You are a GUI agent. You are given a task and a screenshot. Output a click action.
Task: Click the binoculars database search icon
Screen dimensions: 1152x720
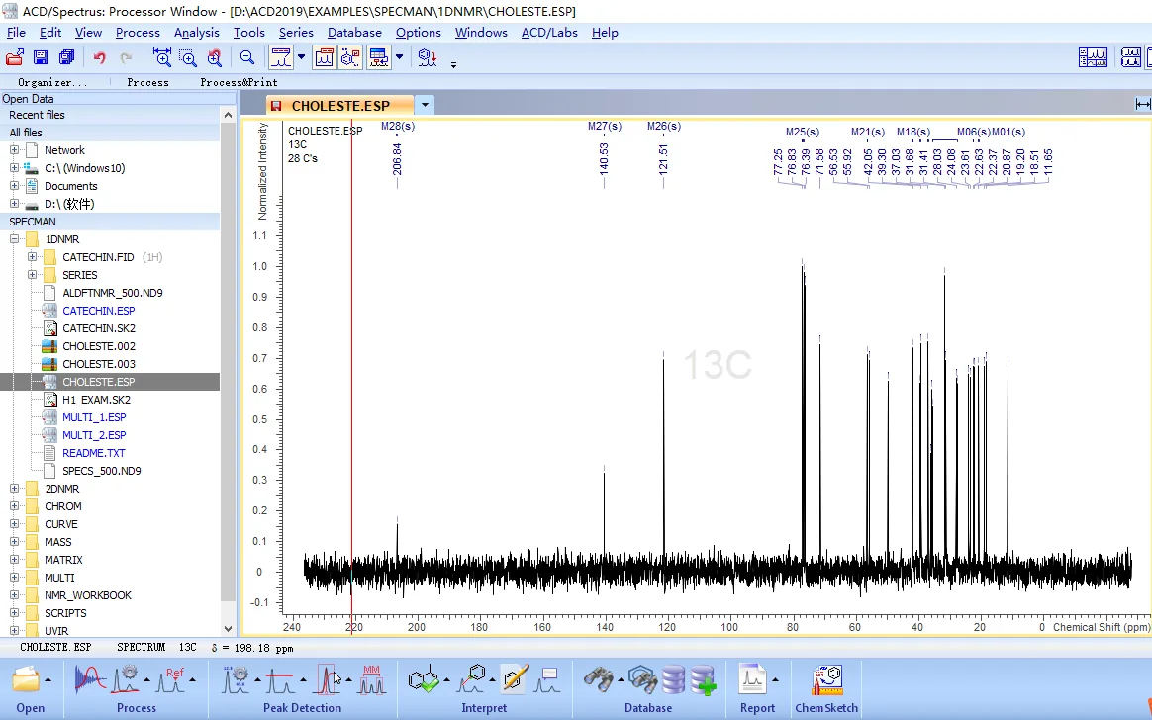pos(598,678)
